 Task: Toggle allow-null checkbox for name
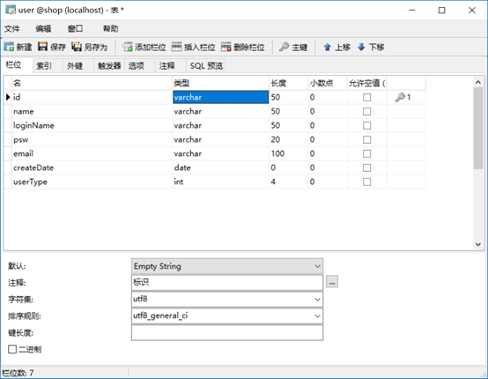click(367, 111)
